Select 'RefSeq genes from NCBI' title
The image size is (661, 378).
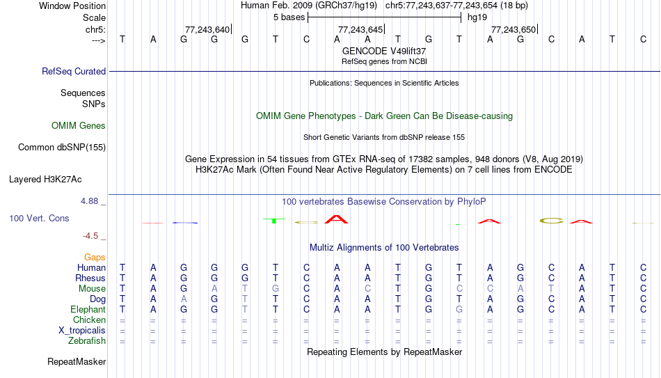pyautogui.click(x=384, y=61)
